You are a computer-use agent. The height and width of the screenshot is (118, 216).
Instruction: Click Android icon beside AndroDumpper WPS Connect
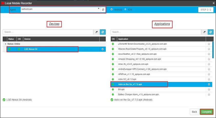click(x=113, y=69)
